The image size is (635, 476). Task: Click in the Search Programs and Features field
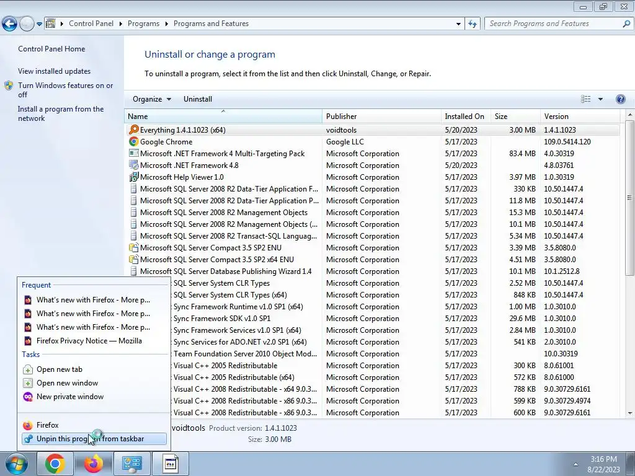tap(553, 24)
